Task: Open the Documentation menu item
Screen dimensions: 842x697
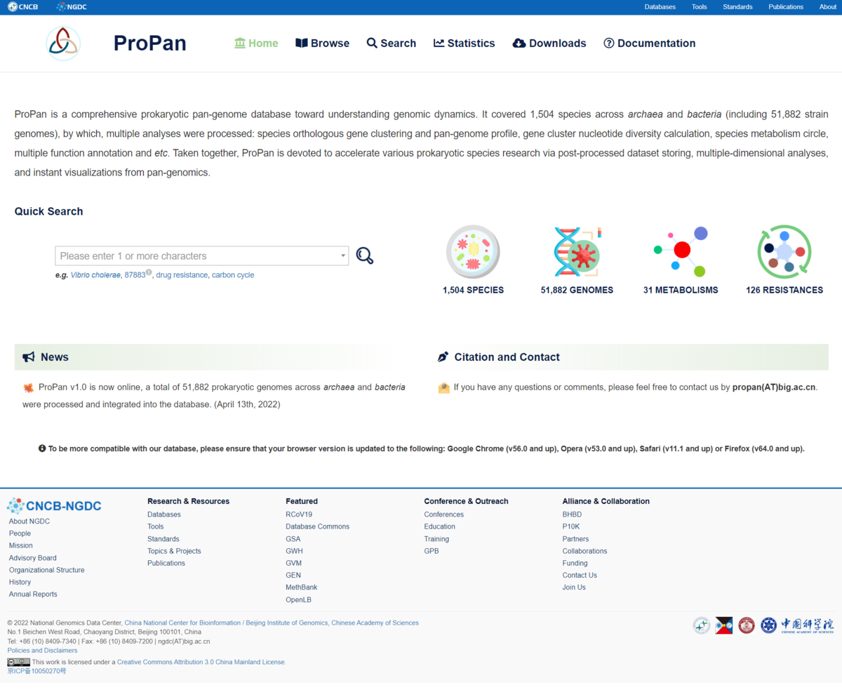Action: click(x=650, y=43)
